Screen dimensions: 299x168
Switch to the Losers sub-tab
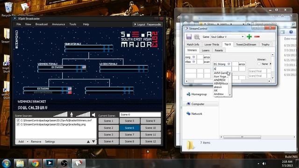(x=206, y=50)
